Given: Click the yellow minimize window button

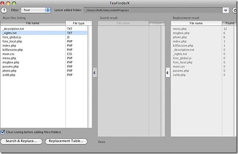Looking at the screenshot, I should pos(8,3).
